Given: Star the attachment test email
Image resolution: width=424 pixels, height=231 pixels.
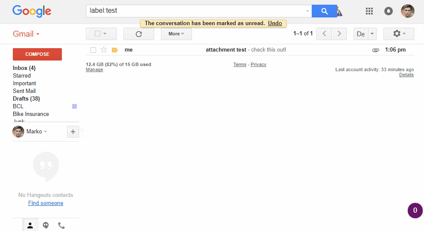Looking at the screenshot, I should [104, 50].
